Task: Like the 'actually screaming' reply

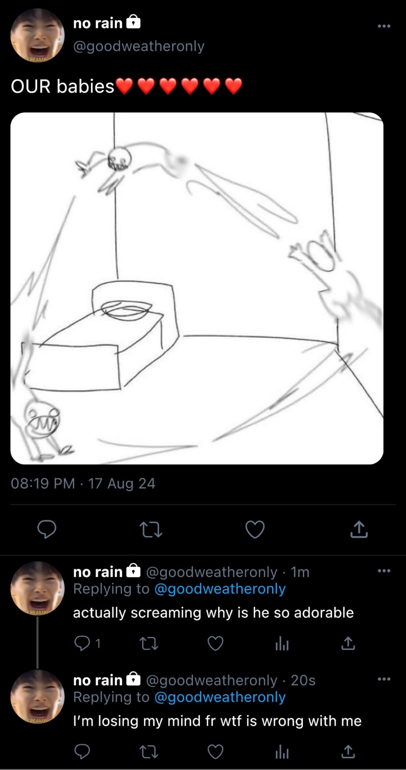Action: point(215,643)
